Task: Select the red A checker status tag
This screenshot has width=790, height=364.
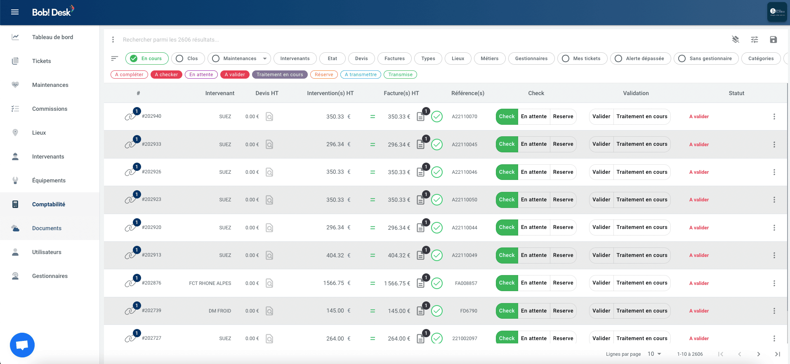Action: 166,75
